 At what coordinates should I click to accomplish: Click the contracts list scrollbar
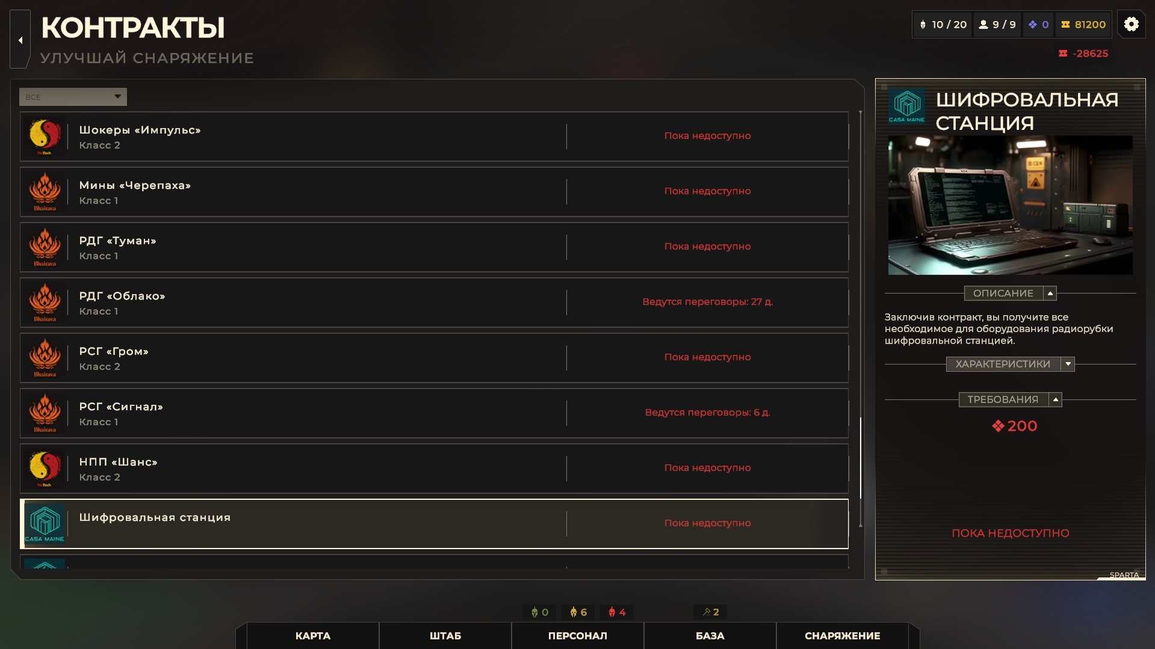[861, 319]
